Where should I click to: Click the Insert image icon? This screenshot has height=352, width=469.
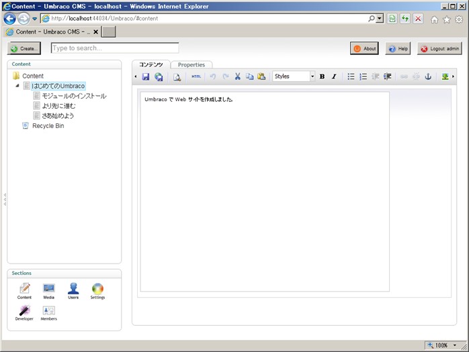445,76
